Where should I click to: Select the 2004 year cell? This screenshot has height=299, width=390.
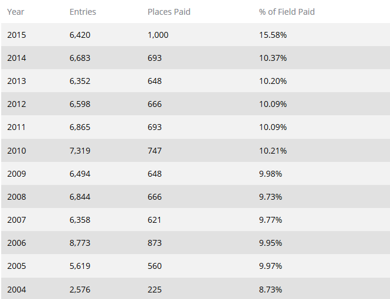click(17, 290)
